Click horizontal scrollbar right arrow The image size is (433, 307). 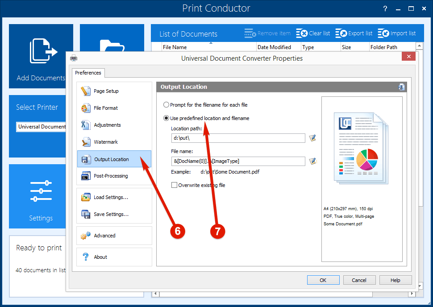point(412,294)
